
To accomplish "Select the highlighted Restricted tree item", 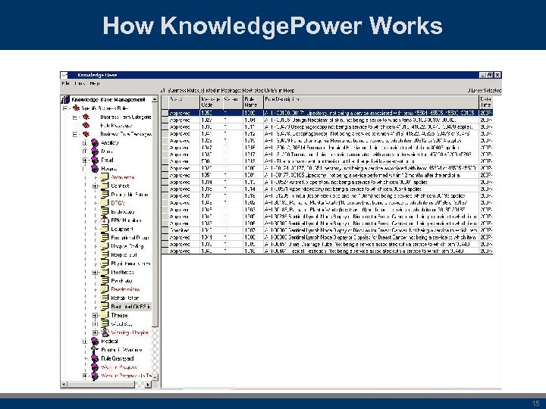I will [x=130, y=307].
